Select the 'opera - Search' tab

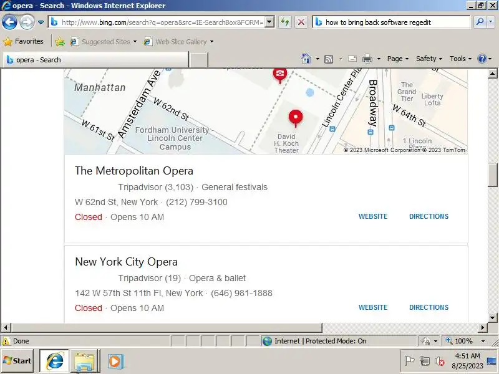pyautogui.click(x=95, y=60)
